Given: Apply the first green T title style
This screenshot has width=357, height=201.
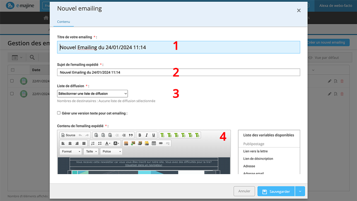Looking at the screenshot, I should click(x=162, y=135).
